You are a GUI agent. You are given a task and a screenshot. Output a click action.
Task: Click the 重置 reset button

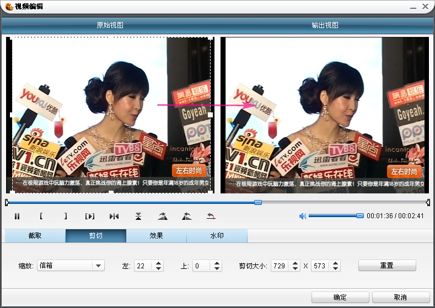(387, 266)
